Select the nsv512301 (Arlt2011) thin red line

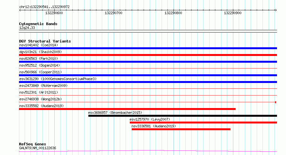point(148,95)
